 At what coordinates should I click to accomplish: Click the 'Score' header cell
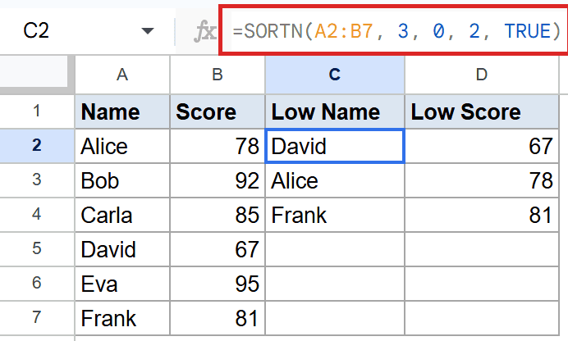218,111
